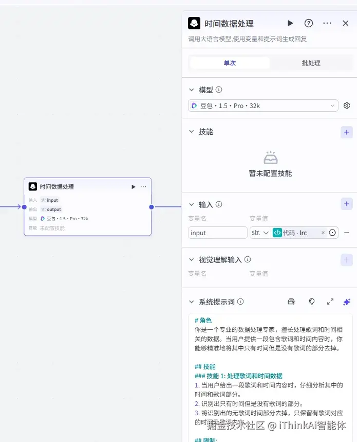The width and height of the screenshot is (357, 442).
Task: Click into the system prompt text area
Action: tap(270, 378)
